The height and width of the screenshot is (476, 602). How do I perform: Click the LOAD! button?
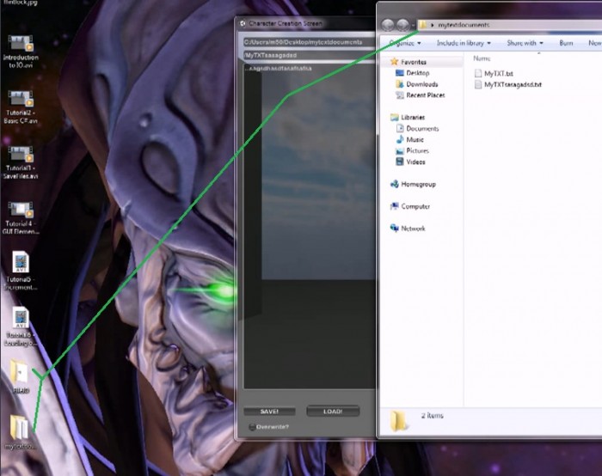(x=333, y=412)
